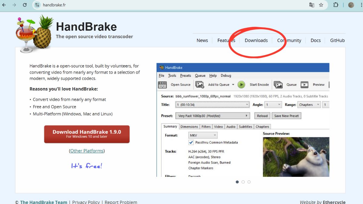The width and height of the screenshot is (363, 204).
Task: Click "Multi-Platform (Windows, Mac and Linux)" bullet
Action: (x=73, y=114)
